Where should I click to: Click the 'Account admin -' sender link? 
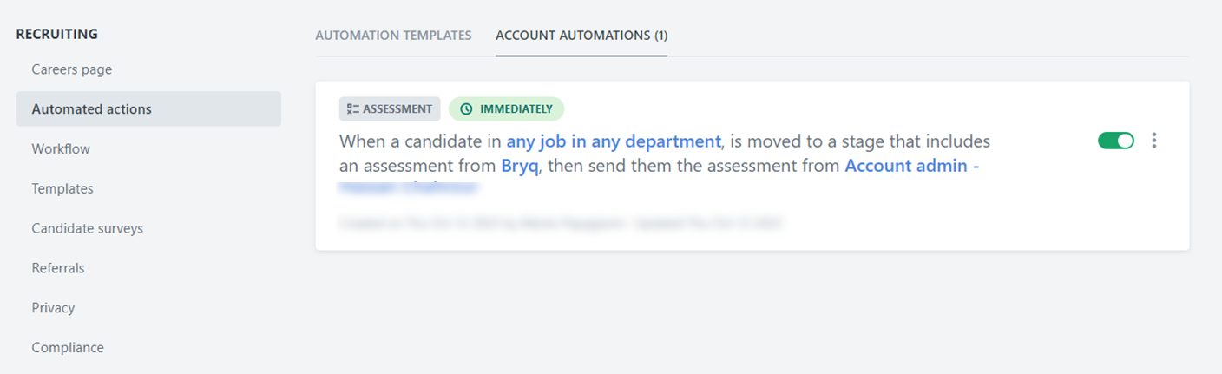coord(911,165)
